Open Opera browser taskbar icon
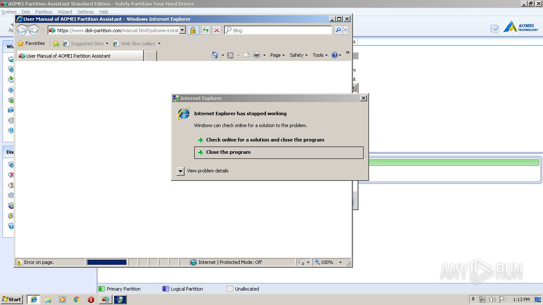This screenshot has height=305, width=543. coord(91,299)
